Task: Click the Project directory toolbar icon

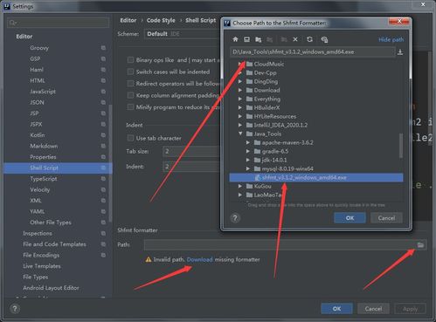Action: [x=258, y=39]
